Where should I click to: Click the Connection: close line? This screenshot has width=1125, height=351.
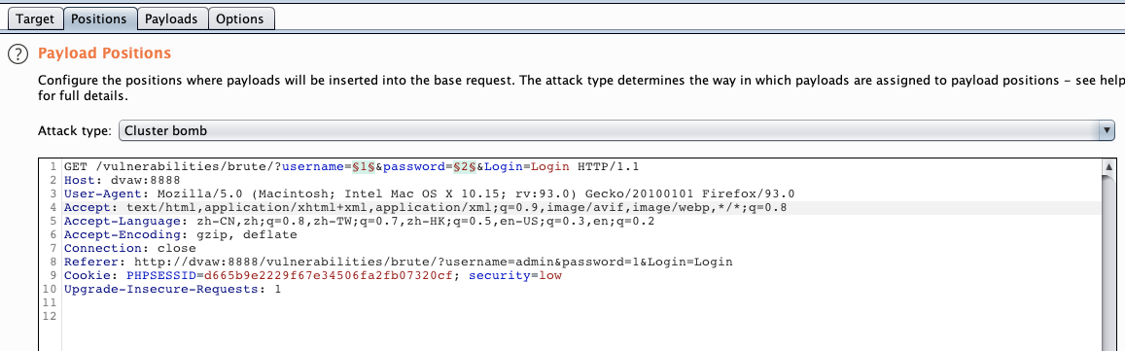tap(129, 248)
